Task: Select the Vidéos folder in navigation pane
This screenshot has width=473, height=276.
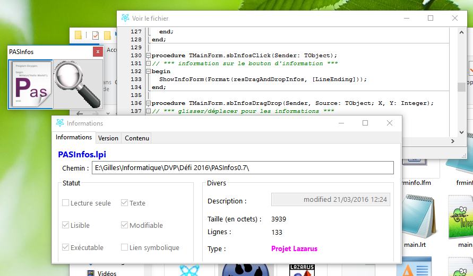Action: click(107, 273)
